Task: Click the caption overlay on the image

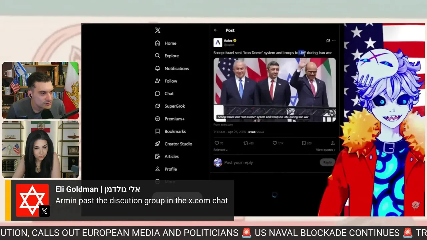Action: point(263,117)
